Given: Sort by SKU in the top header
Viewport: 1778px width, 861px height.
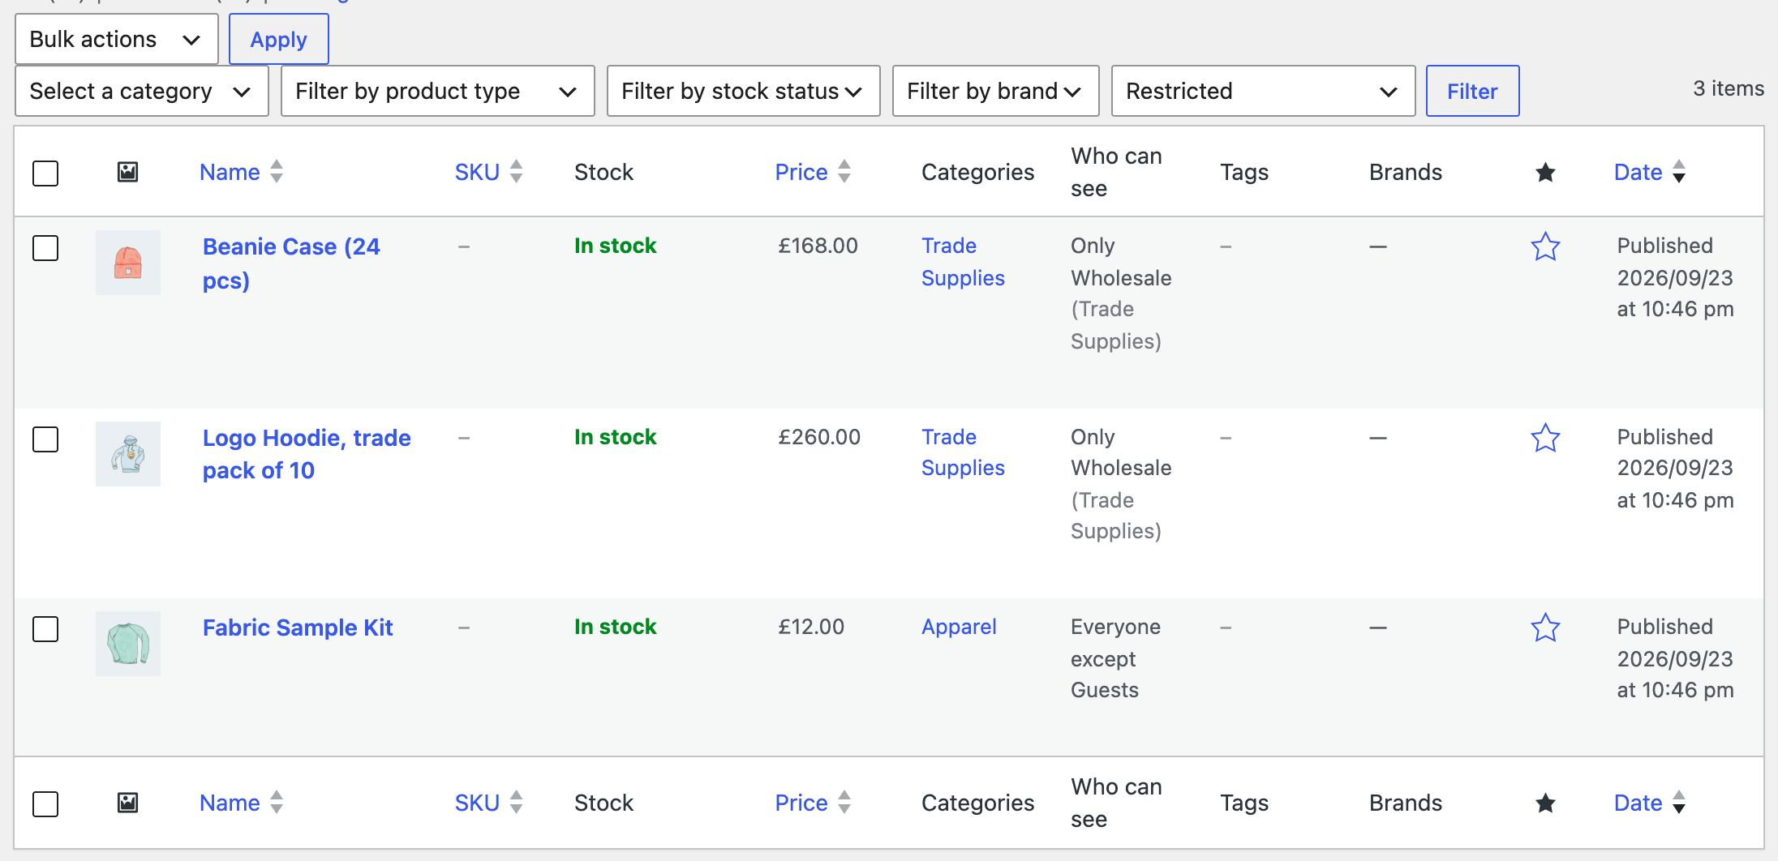Looking at the screenshot, I should click(488, 172).
